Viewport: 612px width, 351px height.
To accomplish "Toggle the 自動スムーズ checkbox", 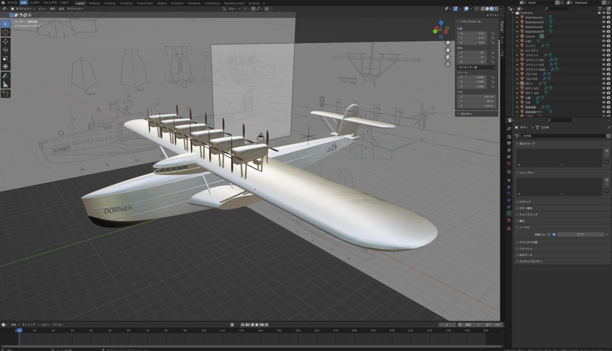I will point(554,235).
